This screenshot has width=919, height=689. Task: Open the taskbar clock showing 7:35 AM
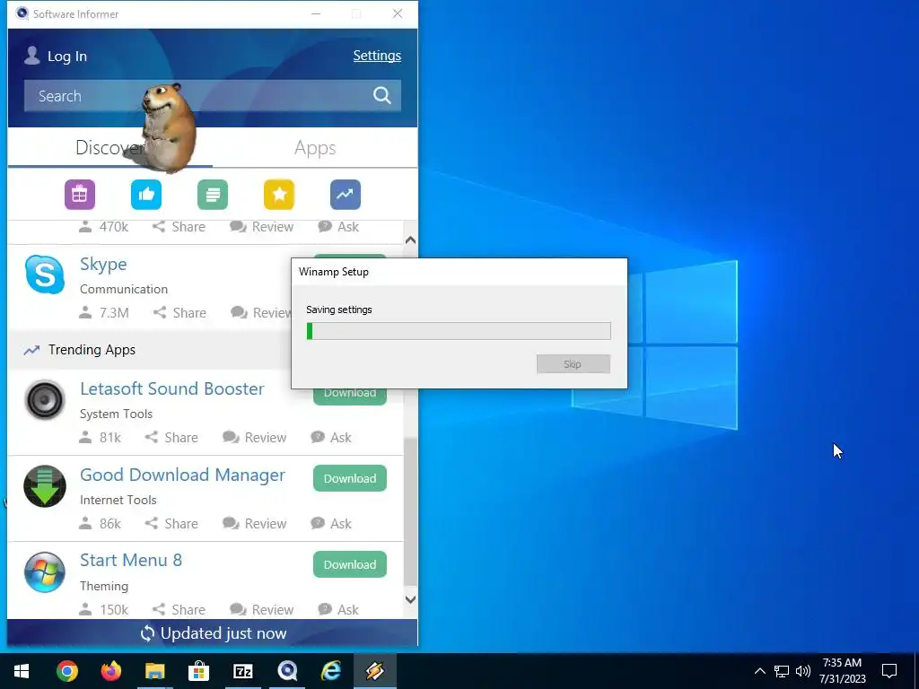tap(842, 671)
